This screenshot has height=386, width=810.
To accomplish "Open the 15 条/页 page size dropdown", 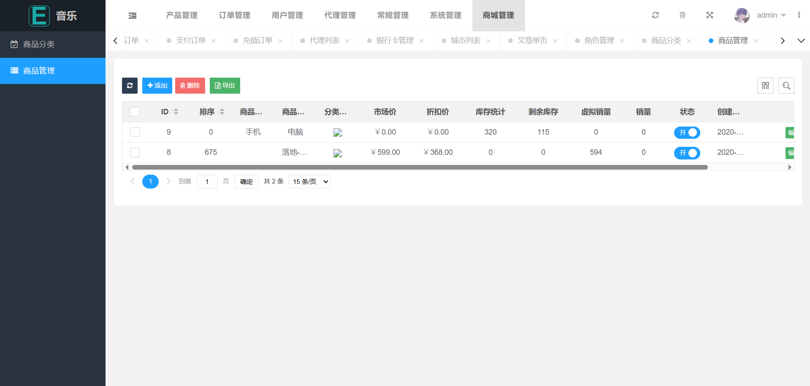I will [x=309, y=181].
